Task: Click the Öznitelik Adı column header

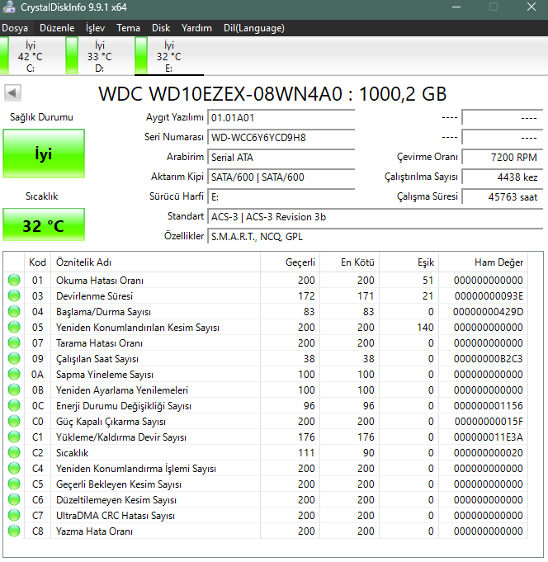Action: pyautogui.click(x=155, y=262)
